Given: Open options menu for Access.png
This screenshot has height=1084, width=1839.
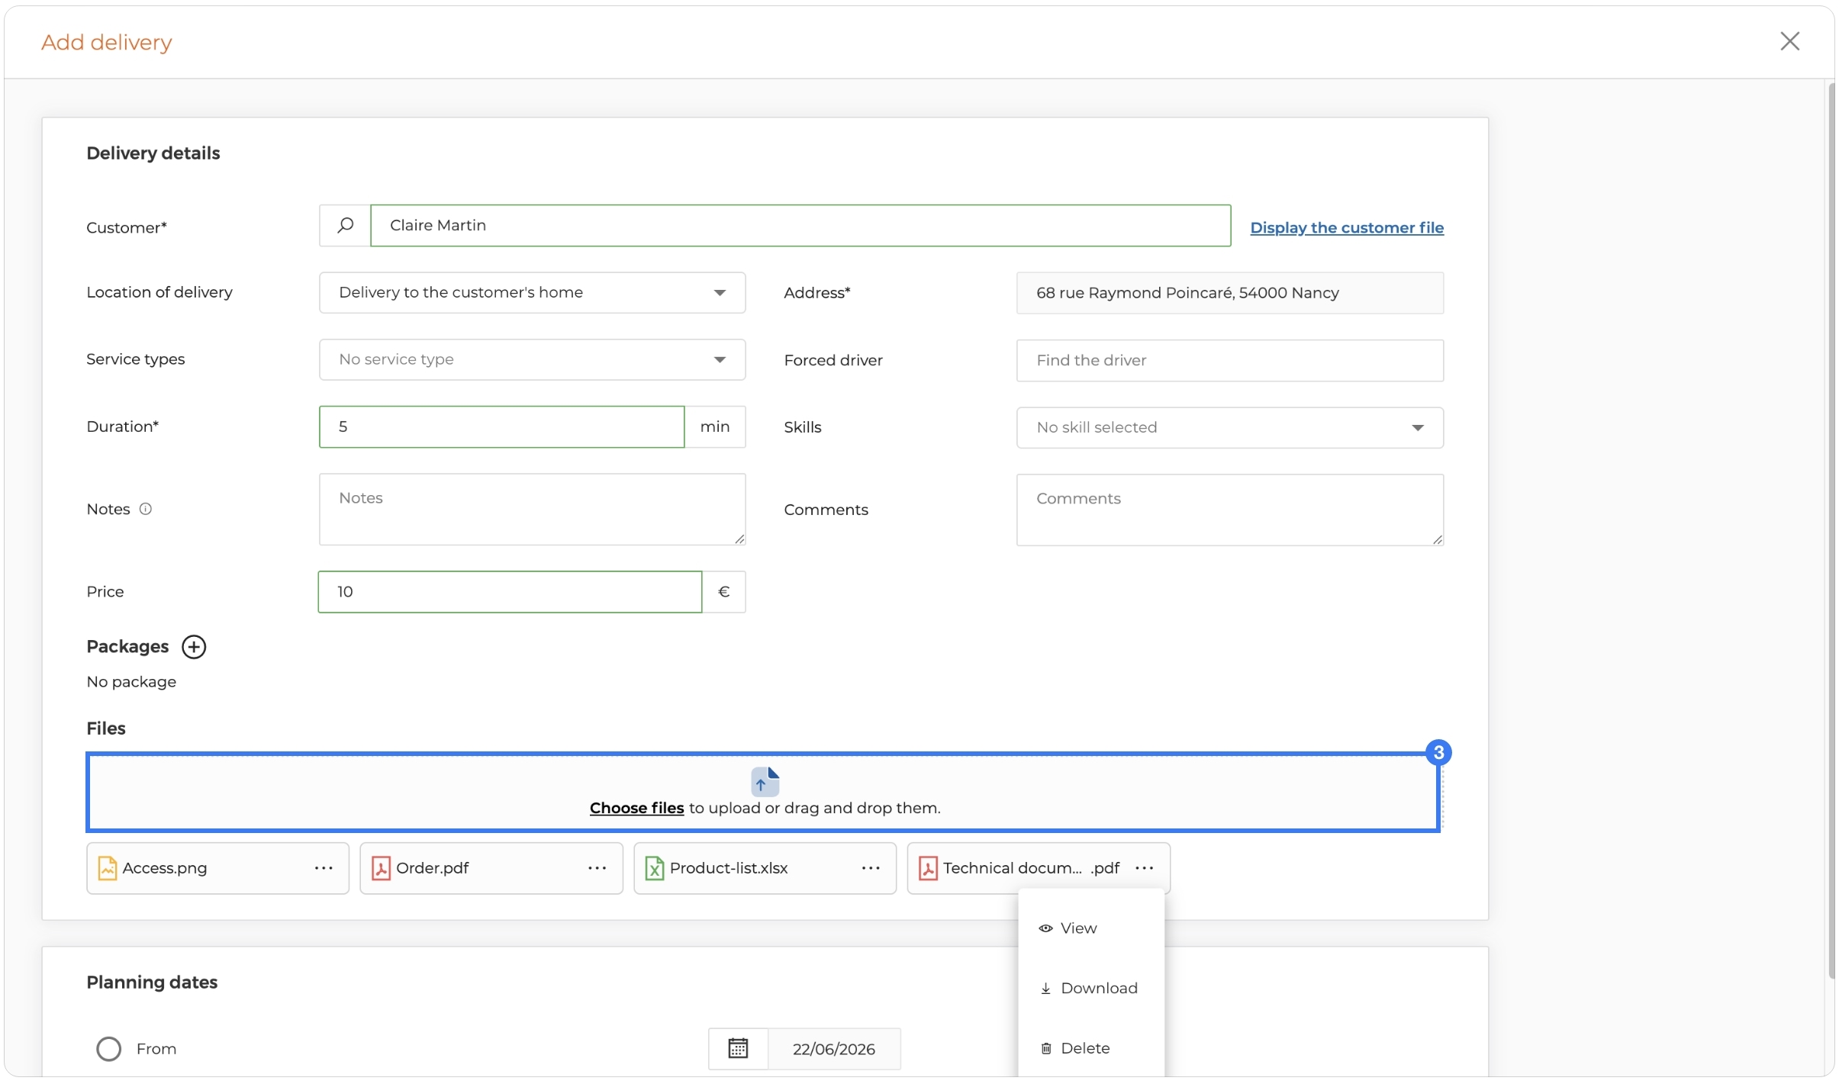Looking at the screenshot, I should (324, 868).
